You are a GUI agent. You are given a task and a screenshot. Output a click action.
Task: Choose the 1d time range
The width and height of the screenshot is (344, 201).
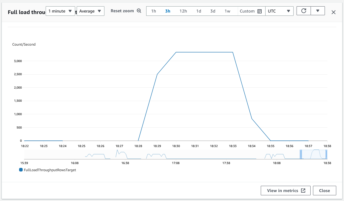click(x=198, y=11)
